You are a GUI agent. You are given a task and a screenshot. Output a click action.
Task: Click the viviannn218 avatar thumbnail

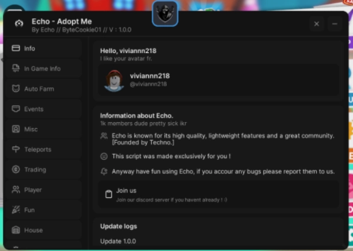[114, 81]
